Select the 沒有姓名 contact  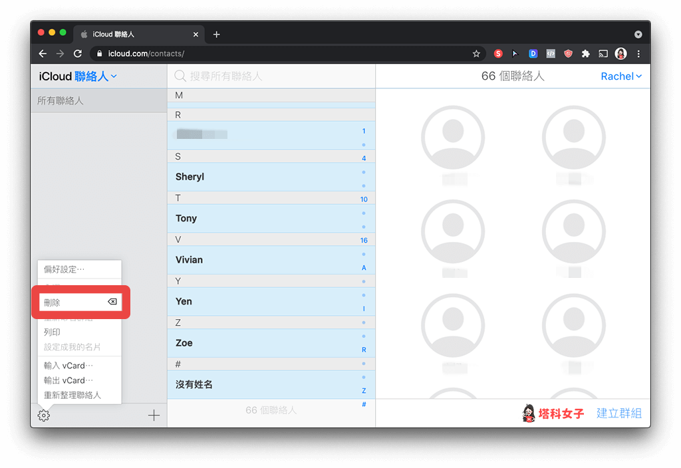tap(271, 385)
